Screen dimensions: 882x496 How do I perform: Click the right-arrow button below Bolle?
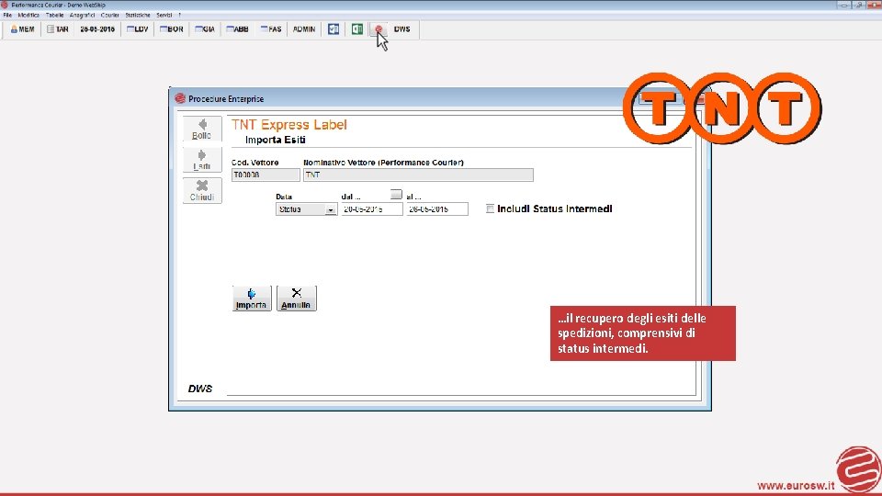[202, 160]
